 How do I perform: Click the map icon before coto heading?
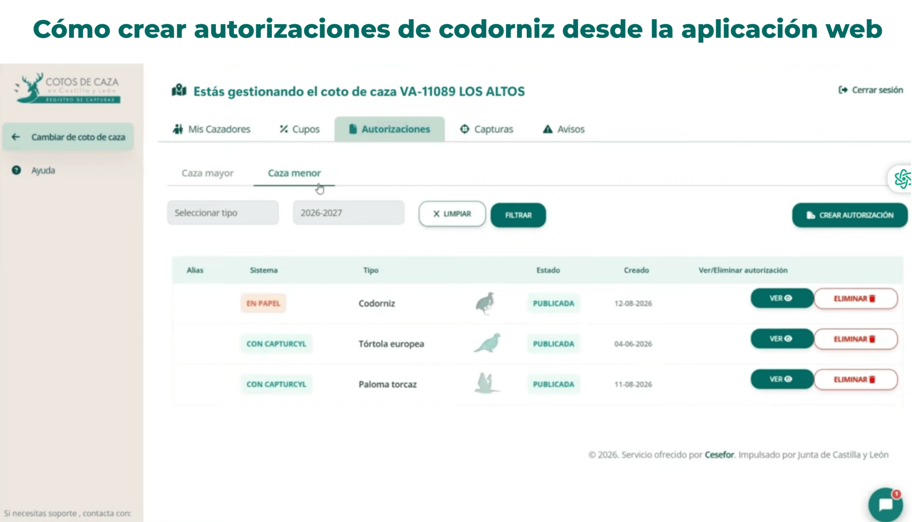click(x=179, y=90)
